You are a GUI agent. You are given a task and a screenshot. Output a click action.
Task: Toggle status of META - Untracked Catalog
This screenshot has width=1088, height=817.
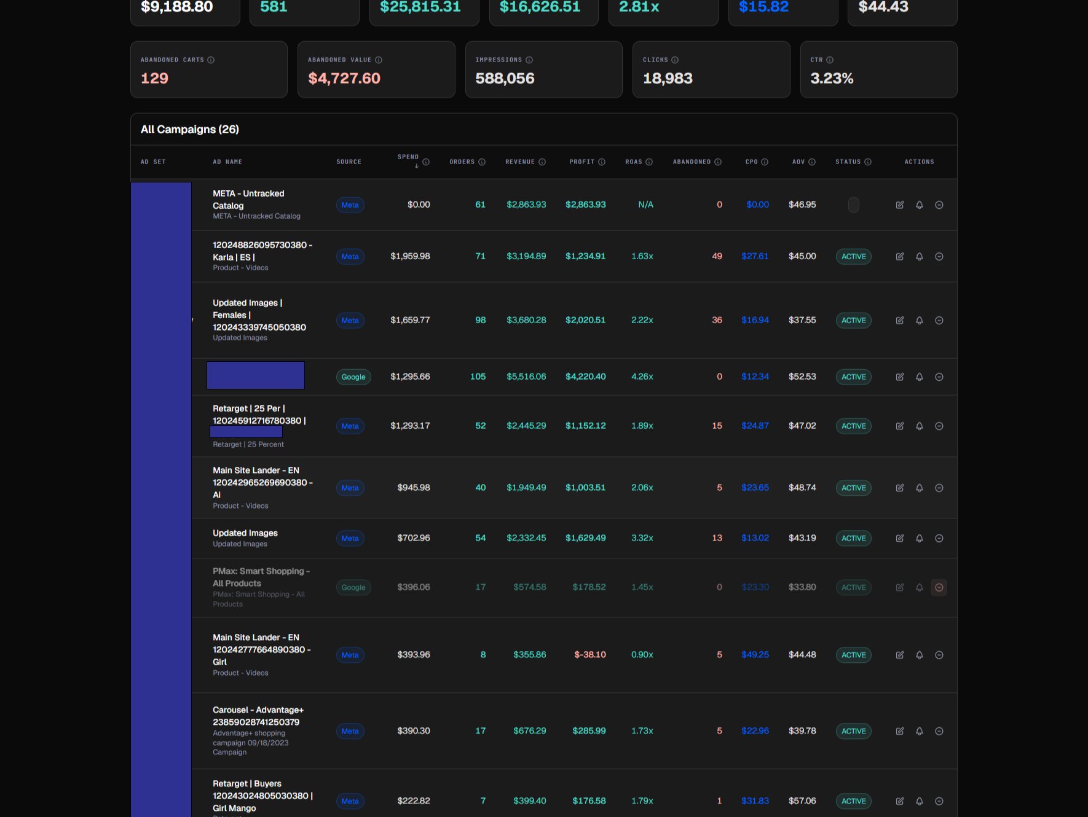coord(854,205)
